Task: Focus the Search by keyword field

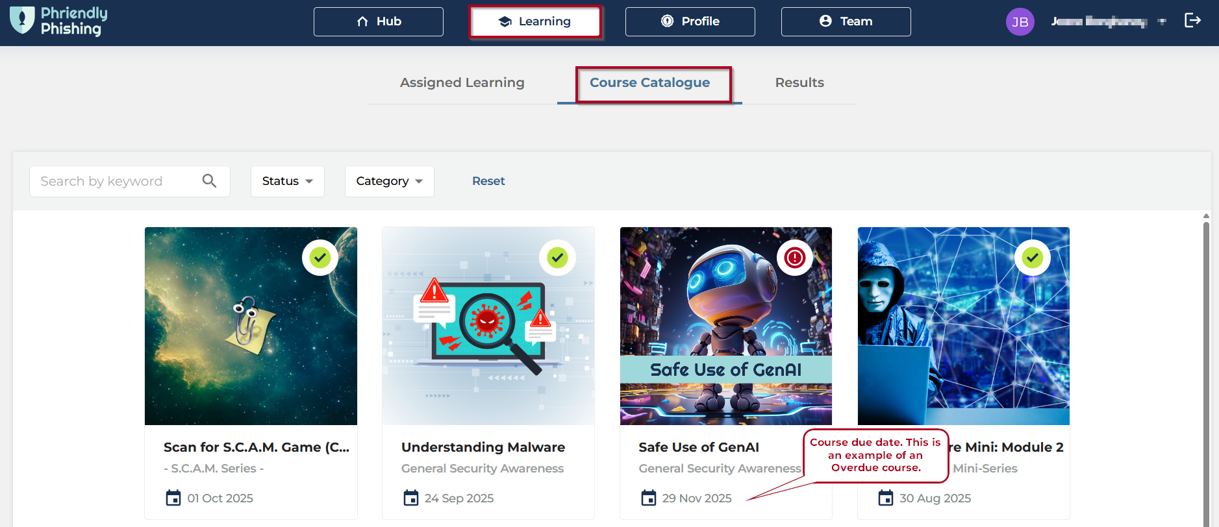Action: (x=117, y=181)
